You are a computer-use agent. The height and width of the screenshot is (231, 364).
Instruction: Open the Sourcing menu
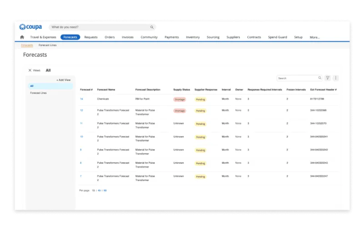213,37
